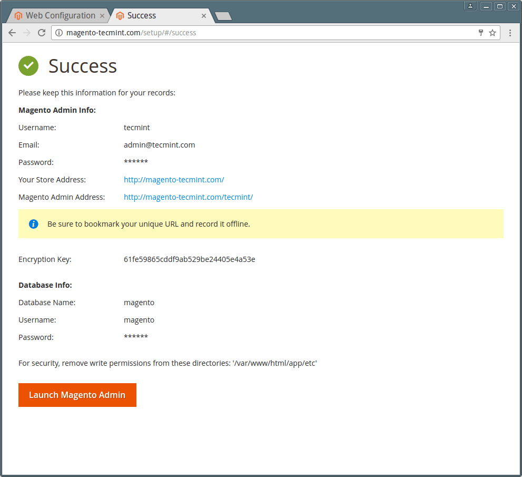Click the Database Info heading
This screenshot has width=522, height=477.
tap(45, 285)
